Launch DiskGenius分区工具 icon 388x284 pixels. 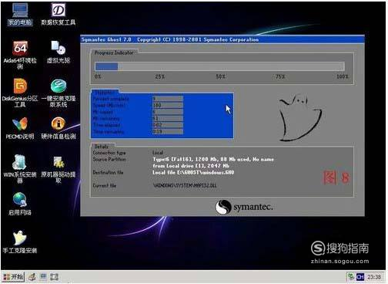point(20,93)
